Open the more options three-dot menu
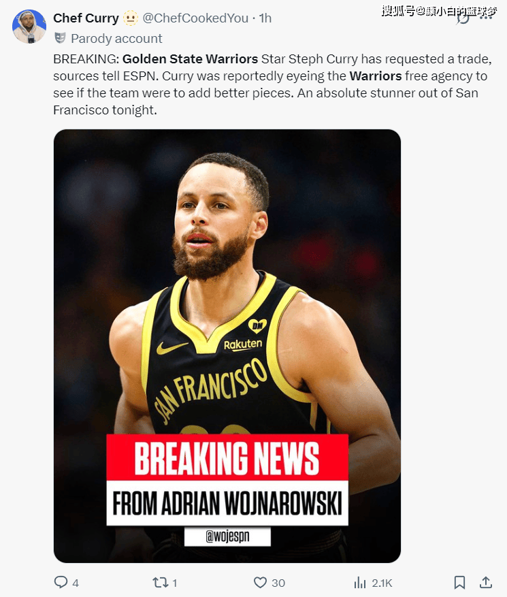Viewport: 507px width, 597px height. 486,18
